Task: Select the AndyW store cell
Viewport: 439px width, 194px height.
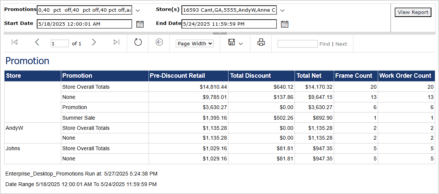Action: [33, 133]
